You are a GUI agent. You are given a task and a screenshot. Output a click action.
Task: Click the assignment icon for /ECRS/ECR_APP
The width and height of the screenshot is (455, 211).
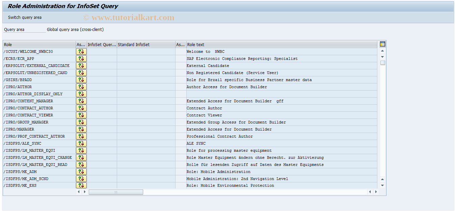(81, 58)
